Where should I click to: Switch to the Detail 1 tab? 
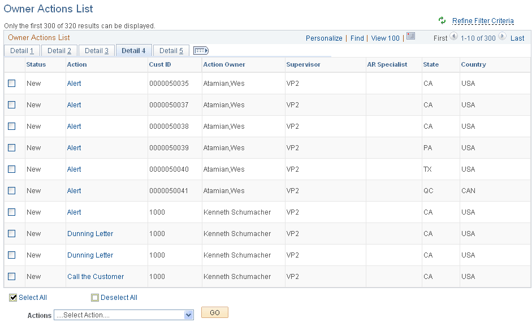(x=21, y=50)
